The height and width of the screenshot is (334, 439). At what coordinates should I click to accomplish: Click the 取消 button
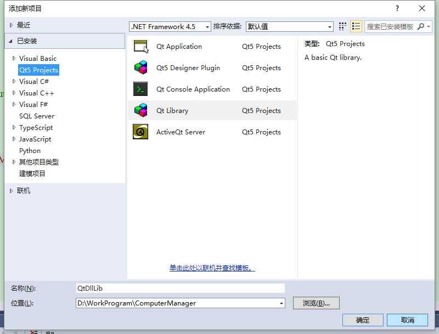[407, 320]
